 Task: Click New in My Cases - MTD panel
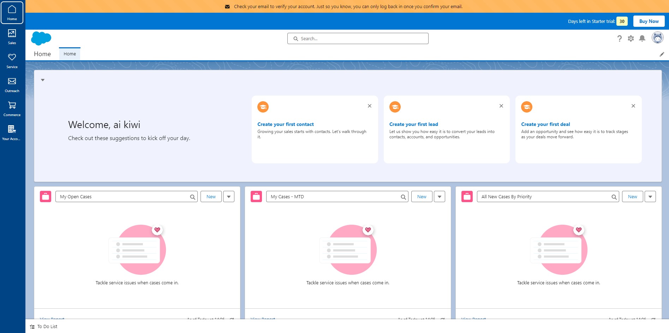click(x=422, y=196)
